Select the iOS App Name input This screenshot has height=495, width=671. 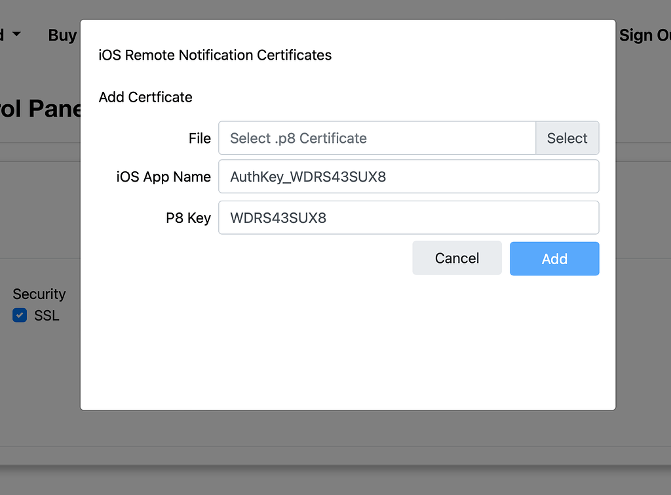(408, 176)
